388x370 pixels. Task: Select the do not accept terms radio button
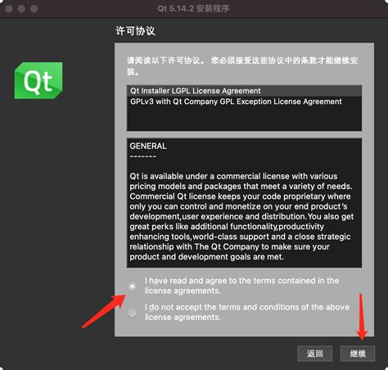tap(133, 313)
